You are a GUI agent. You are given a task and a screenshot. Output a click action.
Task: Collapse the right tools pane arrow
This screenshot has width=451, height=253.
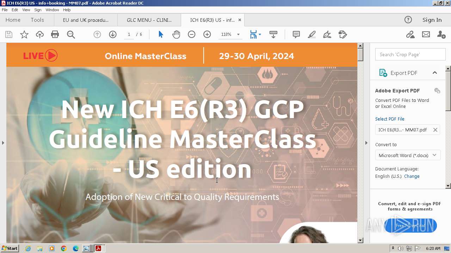point(366,143)
